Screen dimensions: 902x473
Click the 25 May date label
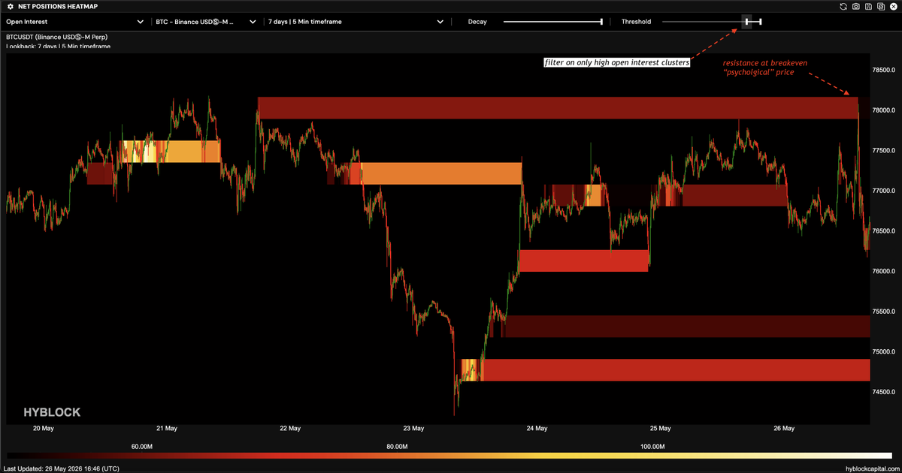pyautogui.click(x=660, y=429)
